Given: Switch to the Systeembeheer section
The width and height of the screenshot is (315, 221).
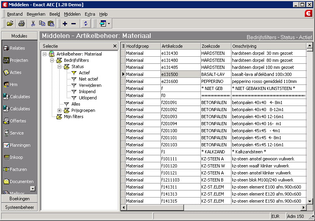Looking at the screenshot, I should click(19, 207).
